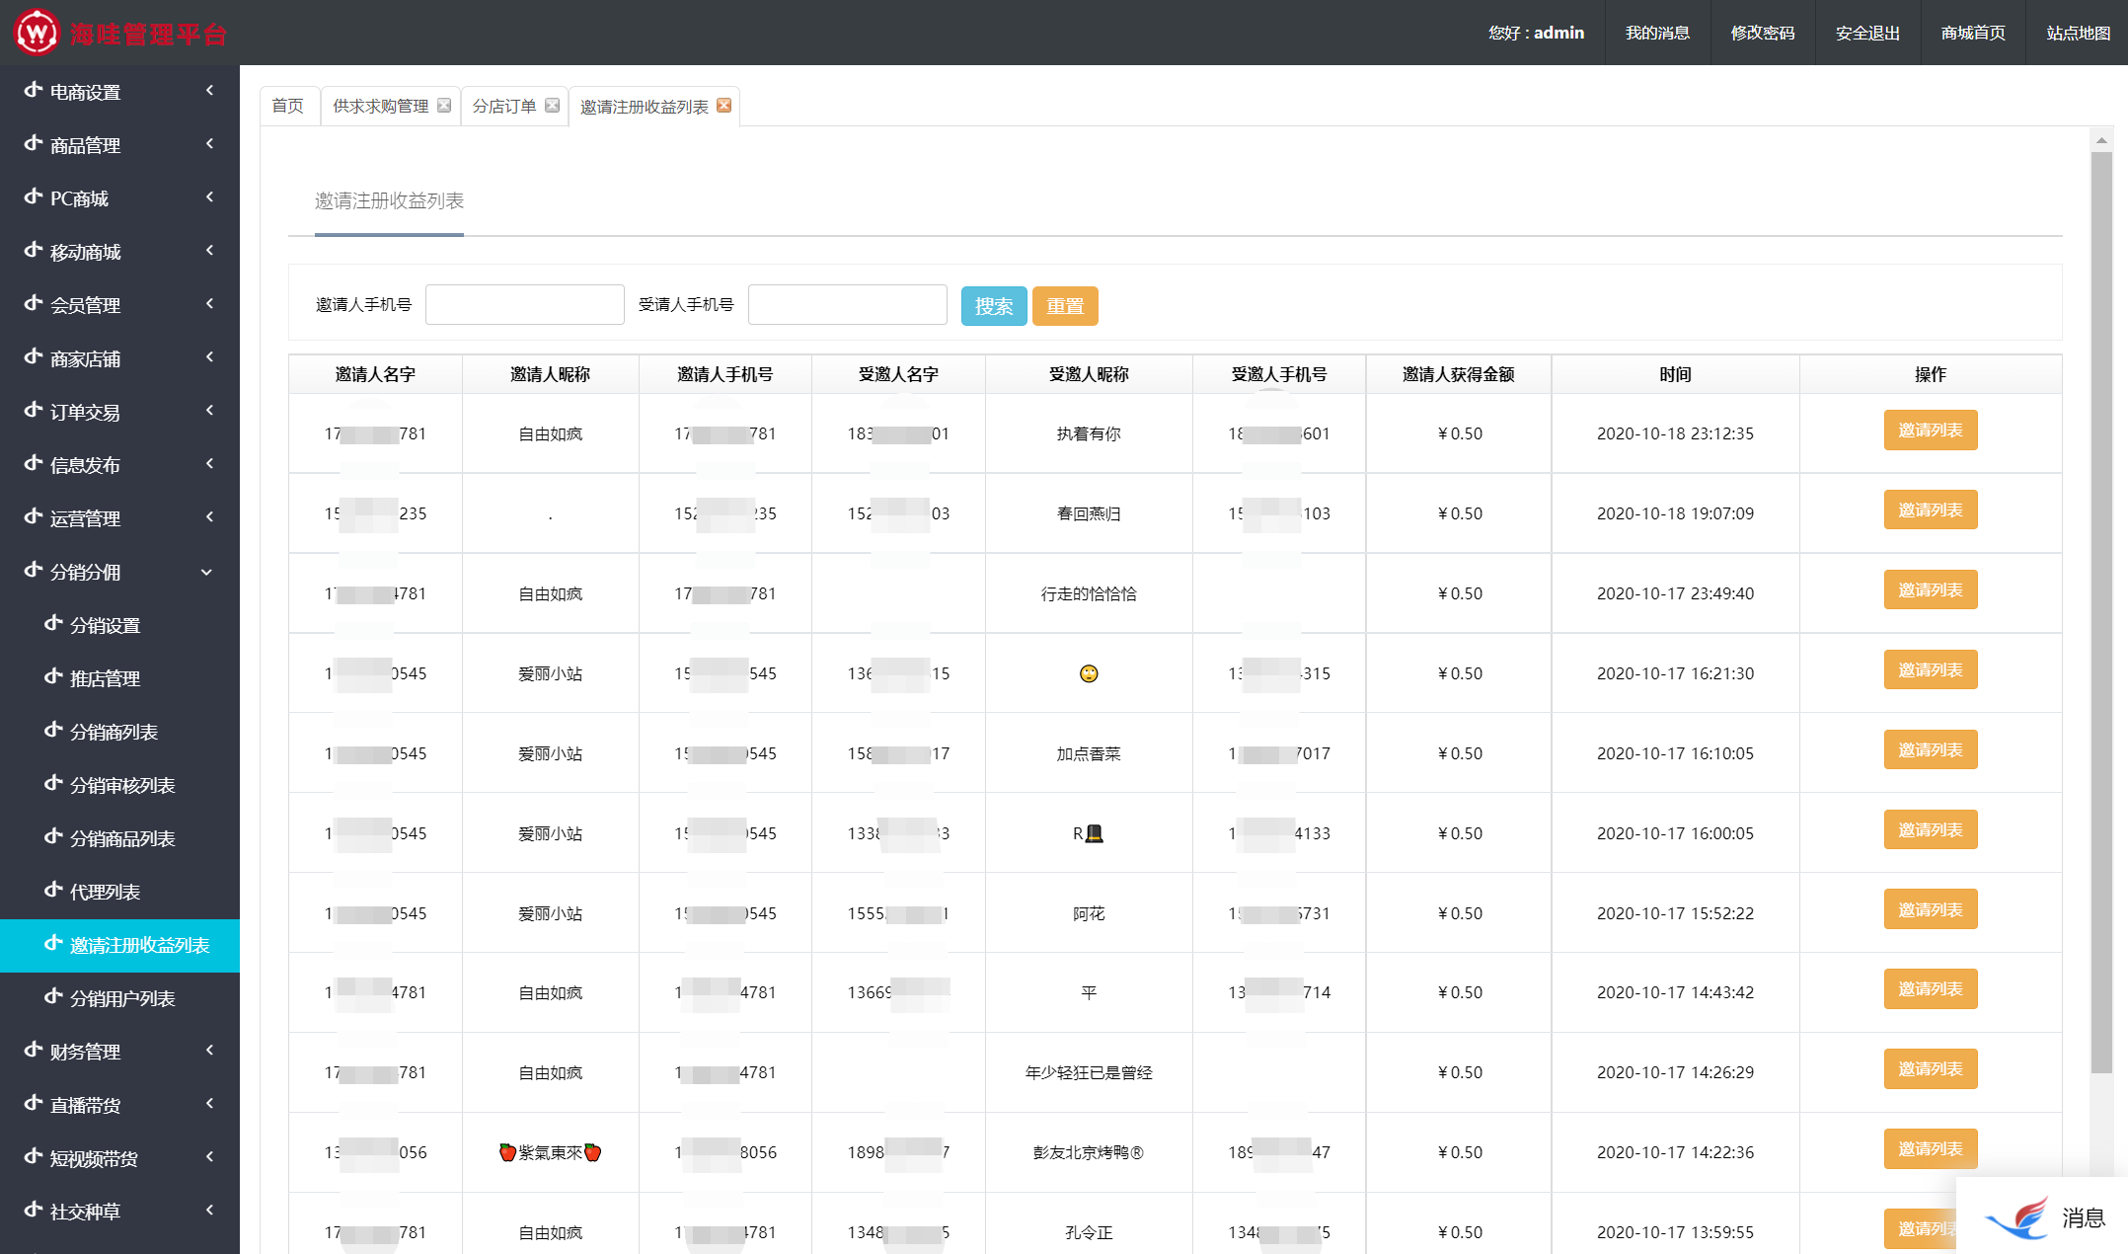Expand the 会员管理 menu chevron
This screenshot has width=2128, height=1254.
click(209, 304)
